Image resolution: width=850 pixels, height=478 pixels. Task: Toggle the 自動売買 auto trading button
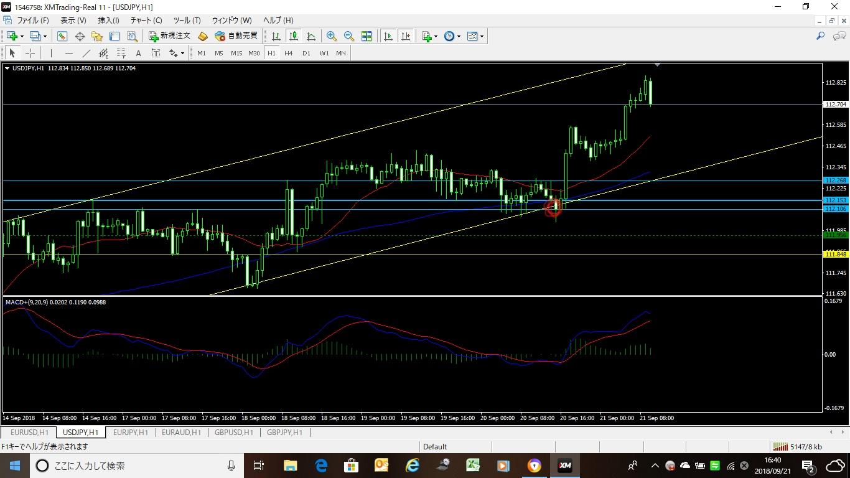point(236,36)
